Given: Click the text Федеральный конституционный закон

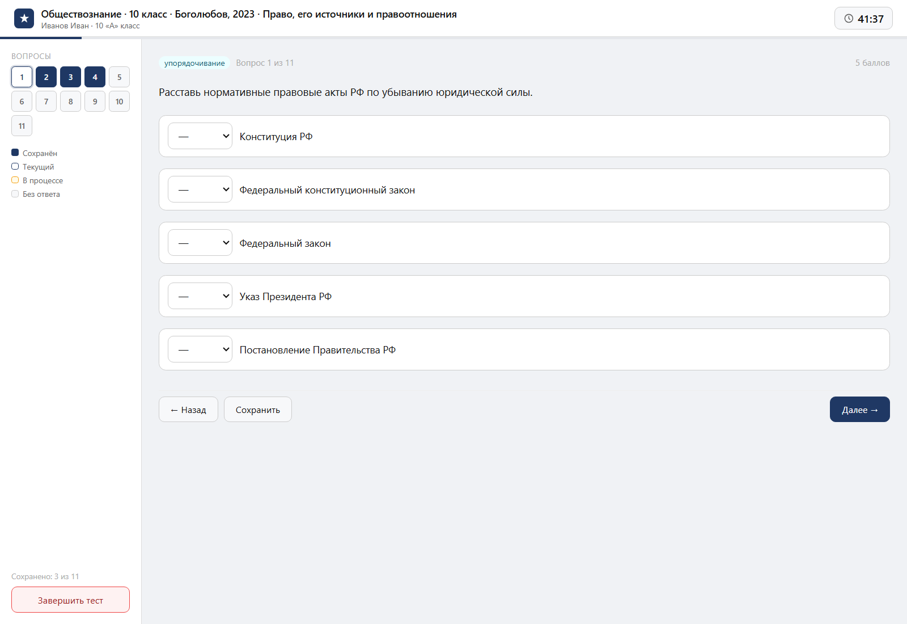Looking at the screenshot, I should coord(327,190).
